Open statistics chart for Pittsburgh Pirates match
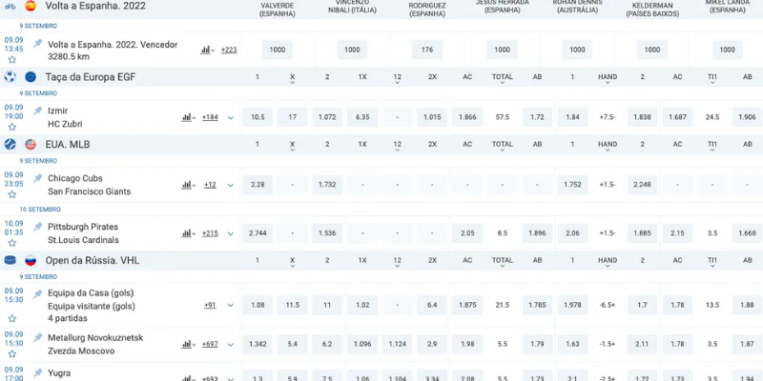Viewport: 763px width, 381px height. 188,233
